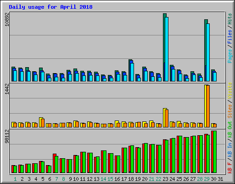
Task: Click the 'Sites' legend label
Action: pos(230,111)
